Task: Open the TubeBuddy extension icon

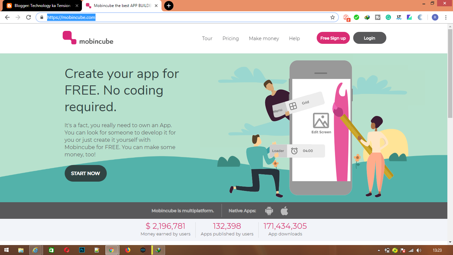Action: [x=378, y=17]
